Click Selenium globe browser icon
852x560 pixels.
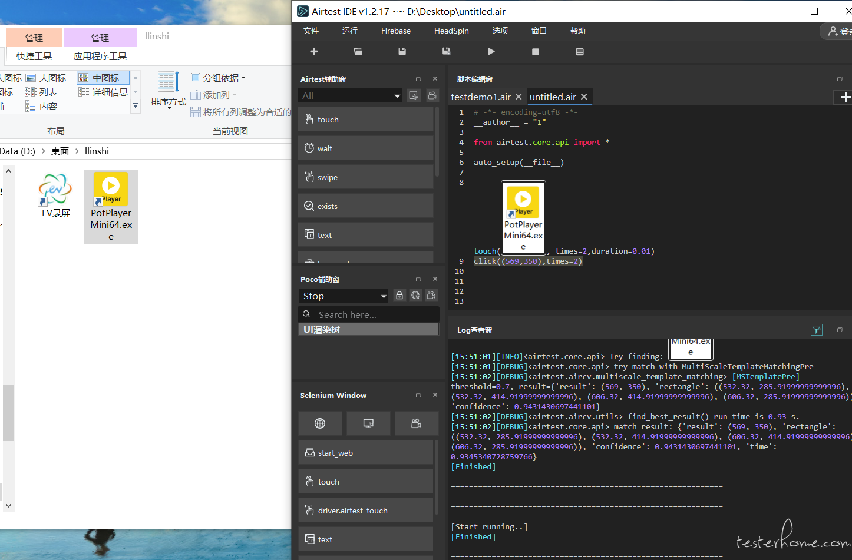pyautogui.click(x=320, y=423)
